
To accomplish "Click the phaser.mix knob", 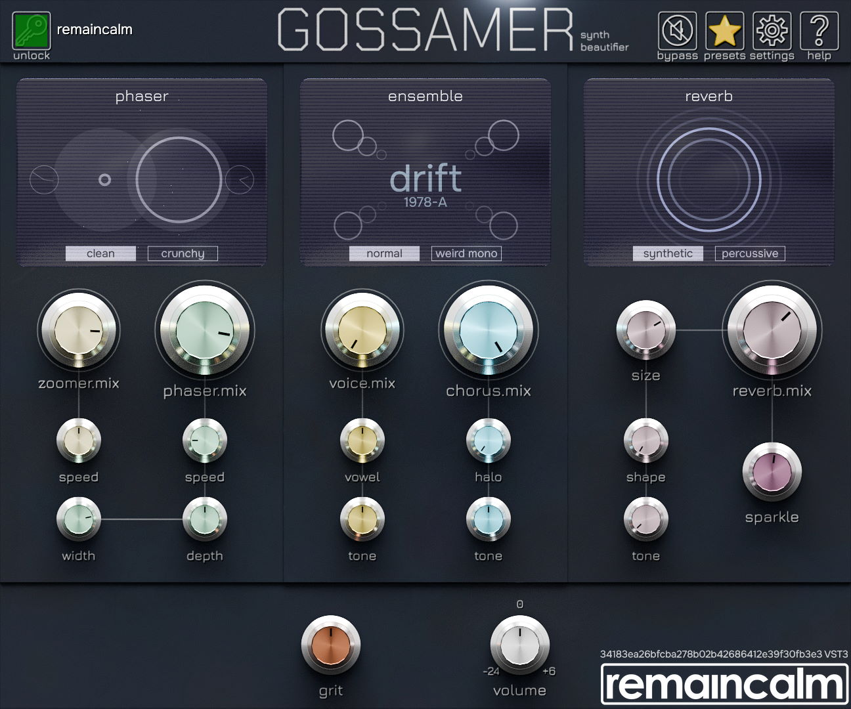I will (x=205, y=330).
